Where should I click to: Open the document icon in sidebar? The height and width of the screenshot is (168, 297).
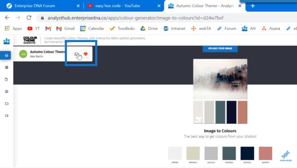coord(6,79)
